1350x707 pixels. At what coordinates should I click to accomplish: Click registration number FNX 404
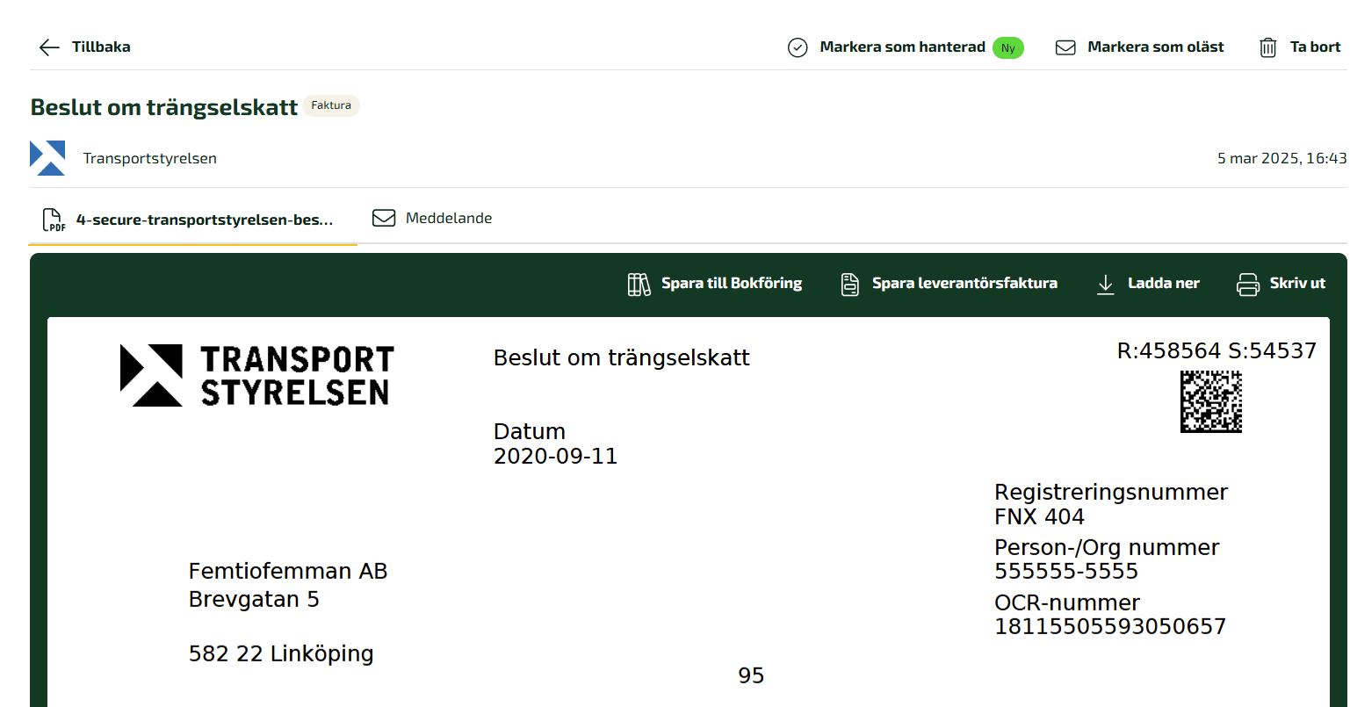click(1039, 516)
